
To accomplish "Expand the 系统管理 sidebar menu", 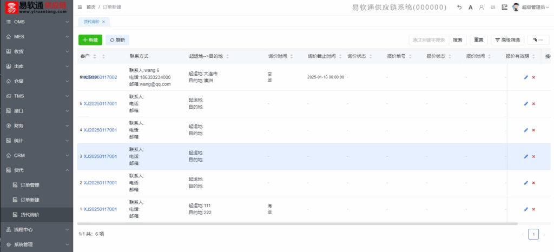I will click(x=36, y=244).
